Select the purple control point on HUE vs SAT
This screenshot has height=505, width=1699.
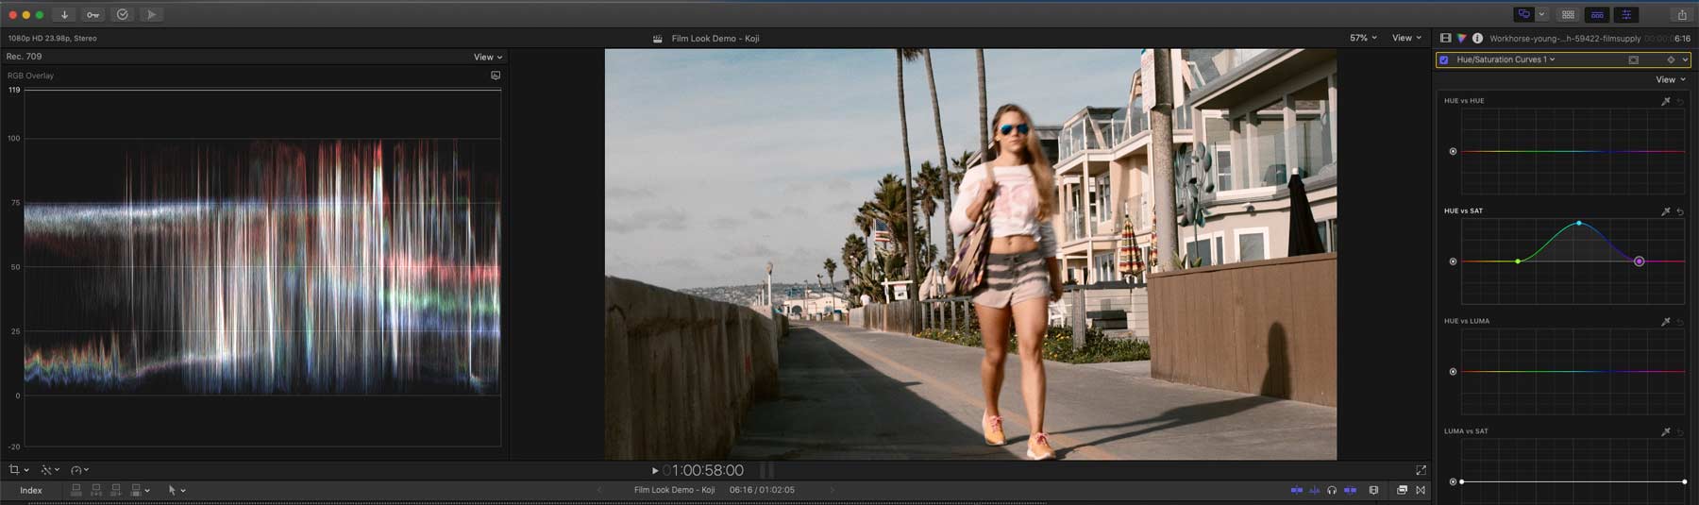pos(1640,261)
